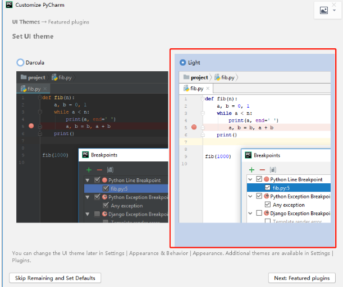Click the image icon at top right
Viewport: 343px width, 287px height.
[324, 10]
